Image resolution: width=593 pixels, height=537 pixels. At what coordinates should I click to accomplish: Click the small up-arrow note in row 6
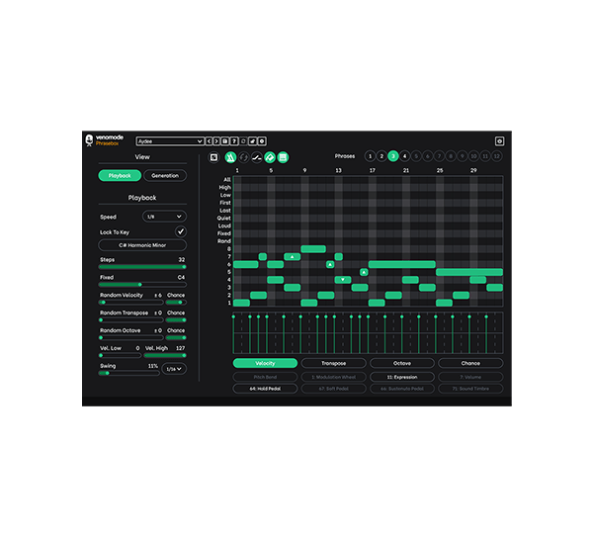coord(330,264)
